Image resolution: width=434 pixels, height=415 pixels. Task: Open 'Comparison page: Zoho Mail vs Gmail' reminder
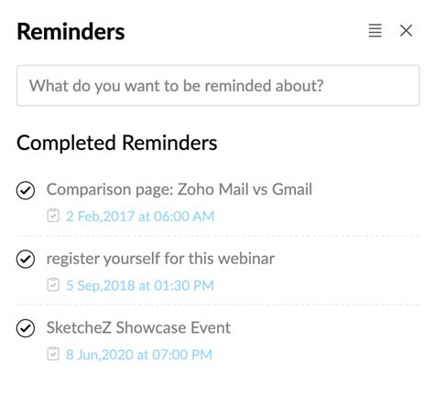(x=179, y=189)
